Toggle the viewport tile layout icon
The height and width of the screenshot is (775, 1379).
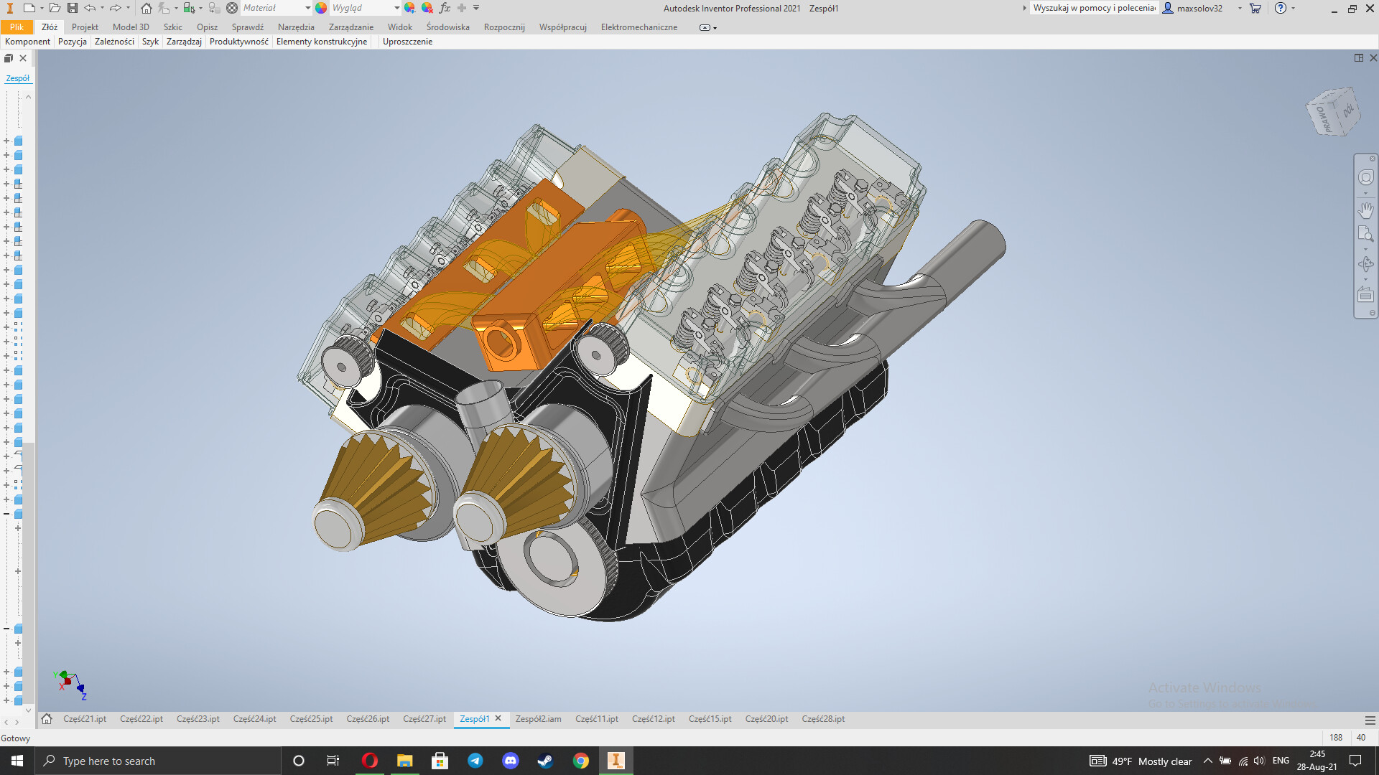[1359, 58]
